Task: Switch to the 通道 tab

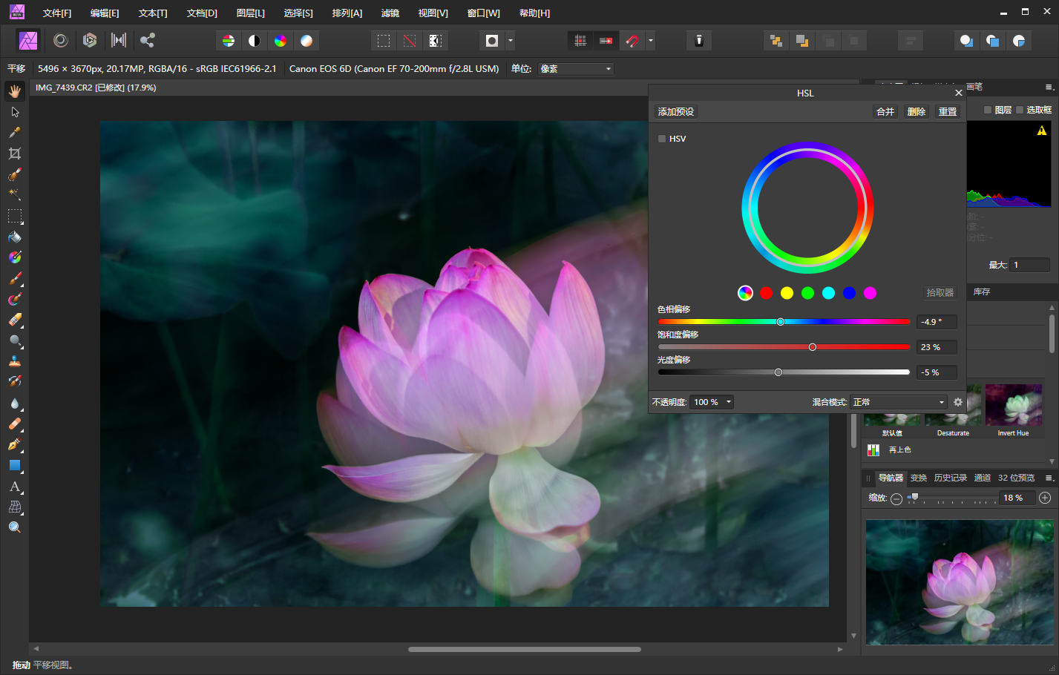Action: pyautogui.click(x=983, y=478)
